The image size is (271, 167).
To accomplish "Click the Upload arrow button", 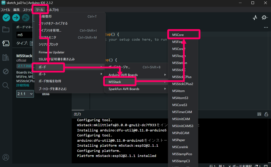I will coord(16,18).
